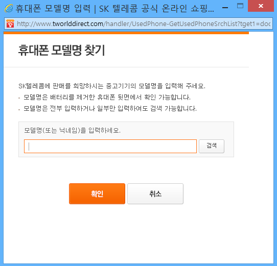Click the Internet Explorer title bar icon
The image size is (277, 266).
point(9,8)
